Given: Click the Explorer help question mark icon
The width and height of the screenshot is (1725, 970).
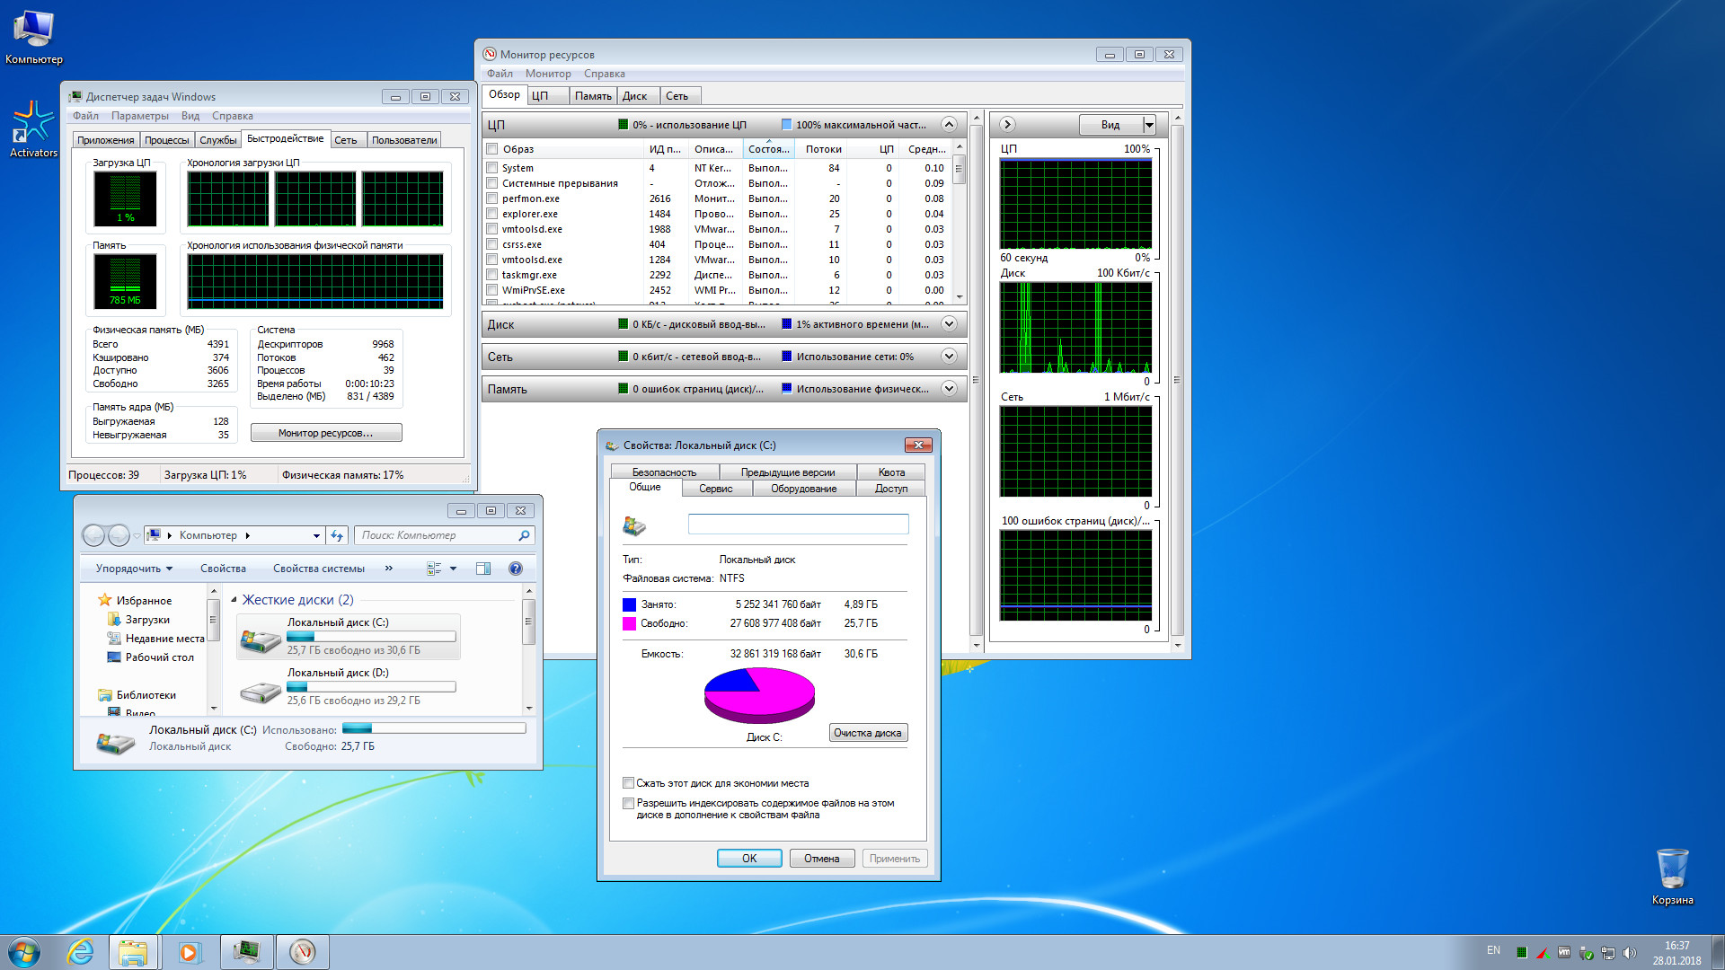Looking at the screenshot, I should click(x=516, y=569).
